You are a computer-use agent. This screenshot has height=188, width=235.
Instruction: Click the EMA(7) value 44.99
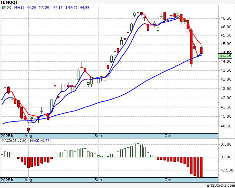tap(85, 8)
